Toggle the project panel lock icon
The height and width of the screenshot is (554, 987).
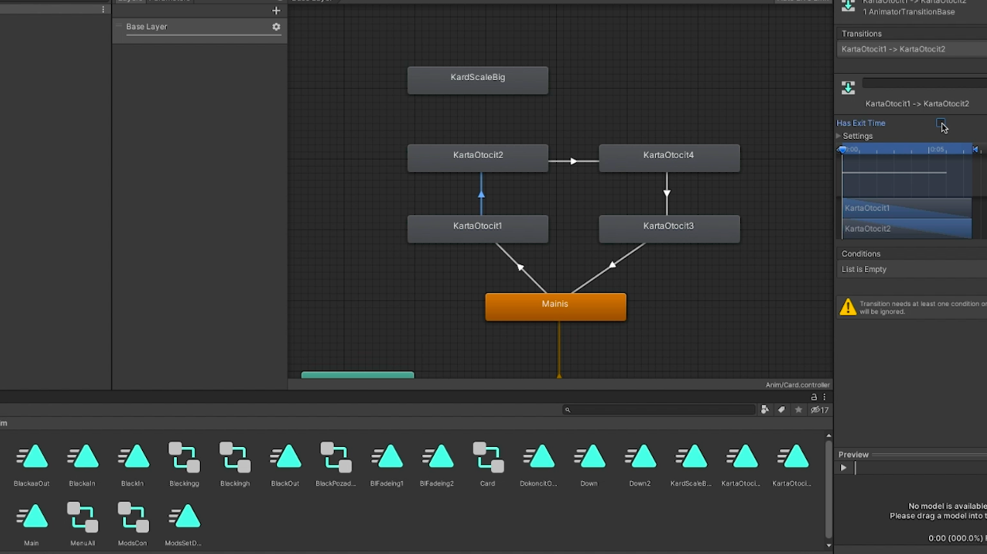tap(814, 397)
